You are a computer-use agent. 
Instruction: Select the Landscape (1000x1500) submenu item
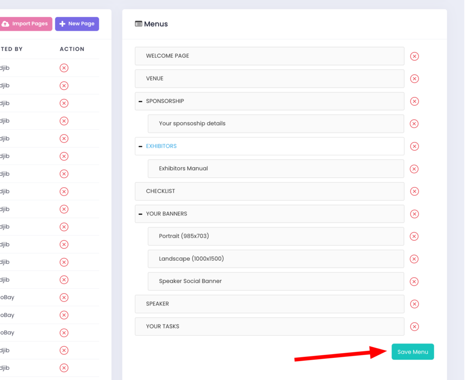pyautogui.click(x=191, y=259)
